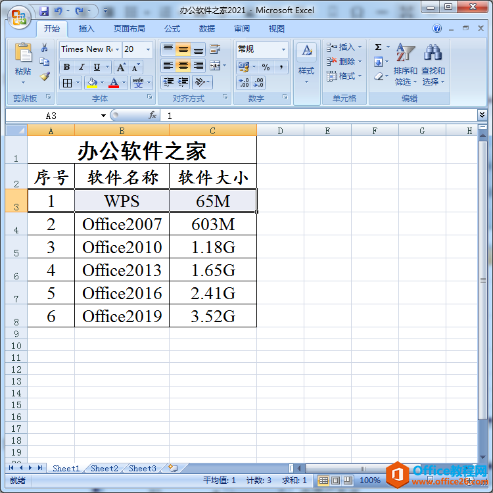Viewport: 493px width, 493px height.
Task: Switch to the 数据 ribbon tab
Action: point(207,29)
